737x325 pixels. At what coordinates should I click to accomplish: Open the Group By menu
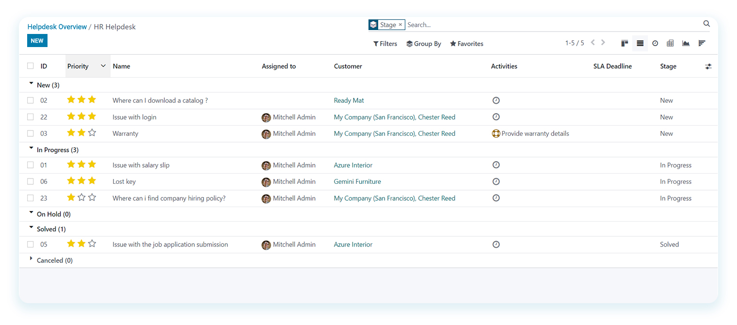(423, 43)
